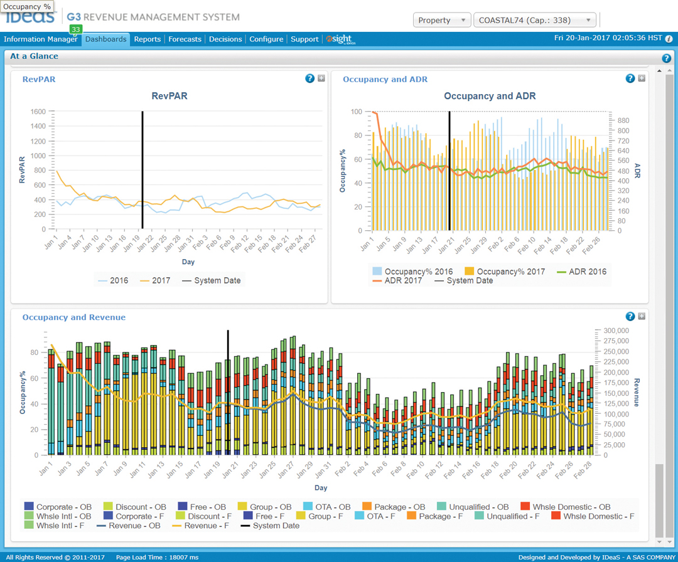The image size is (678, 562).
Task: Expand Occupancy and Revenue panel via plus icon
Action: click(642, 316)
